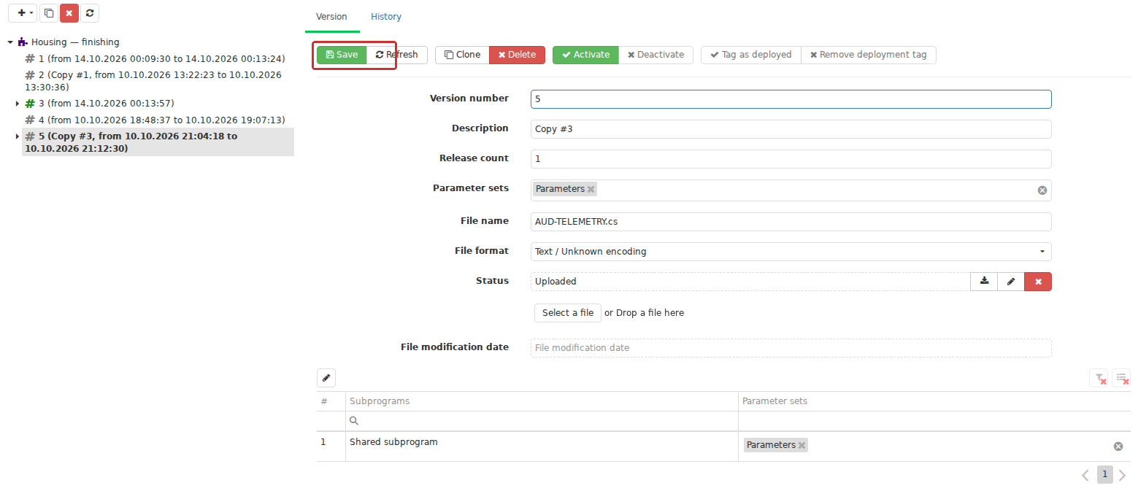This screenshot has height=491, width=1138.
Task: Collapse the Housing — finishing tree node
Action: (x=10, y=42)
